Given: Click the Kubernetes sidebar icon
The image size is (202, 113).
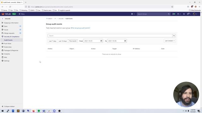Looking at the screenshot, I should tap(3, 47).
